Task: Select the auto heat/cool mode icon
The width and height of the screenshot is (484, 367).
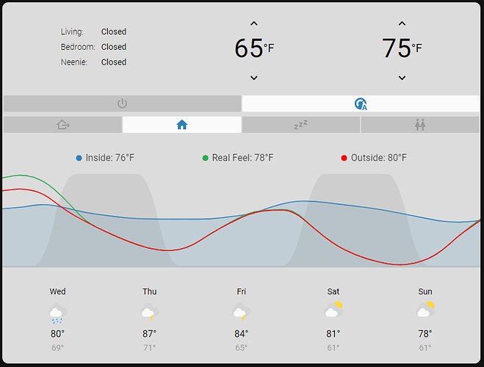Action: click(361, 103)
